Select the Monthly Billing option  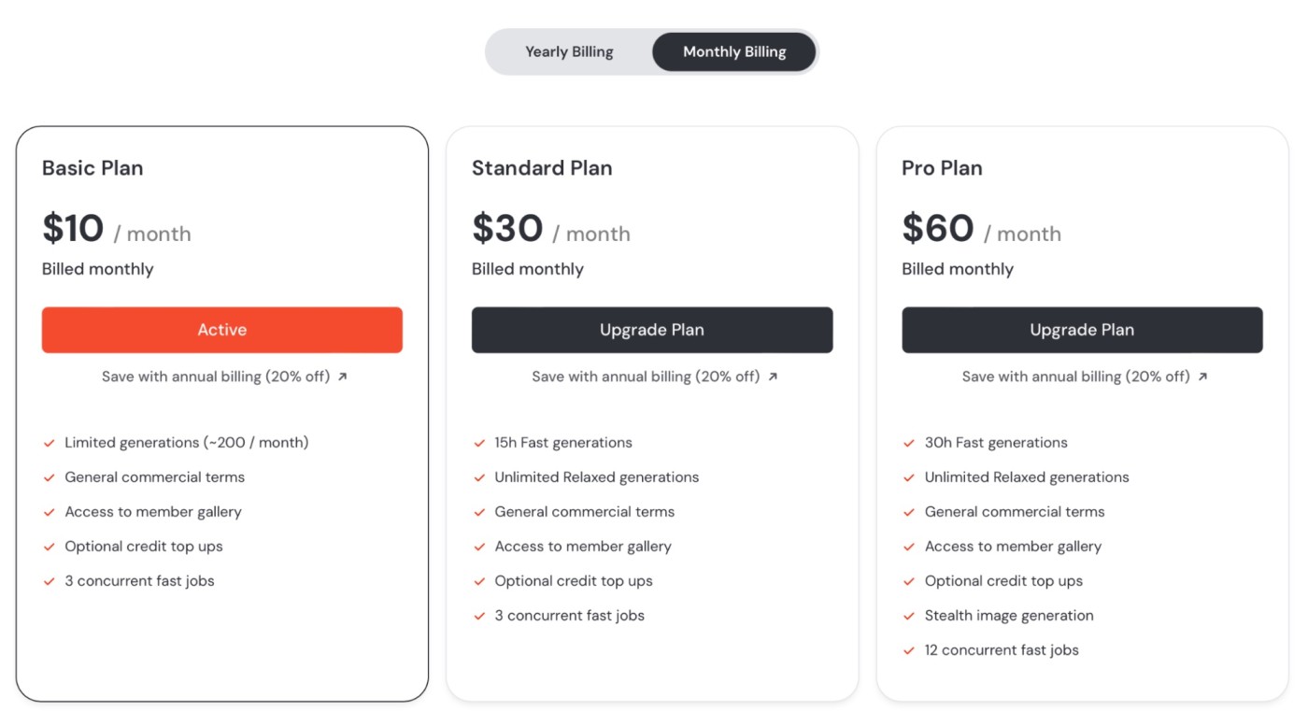click(733, 51)
